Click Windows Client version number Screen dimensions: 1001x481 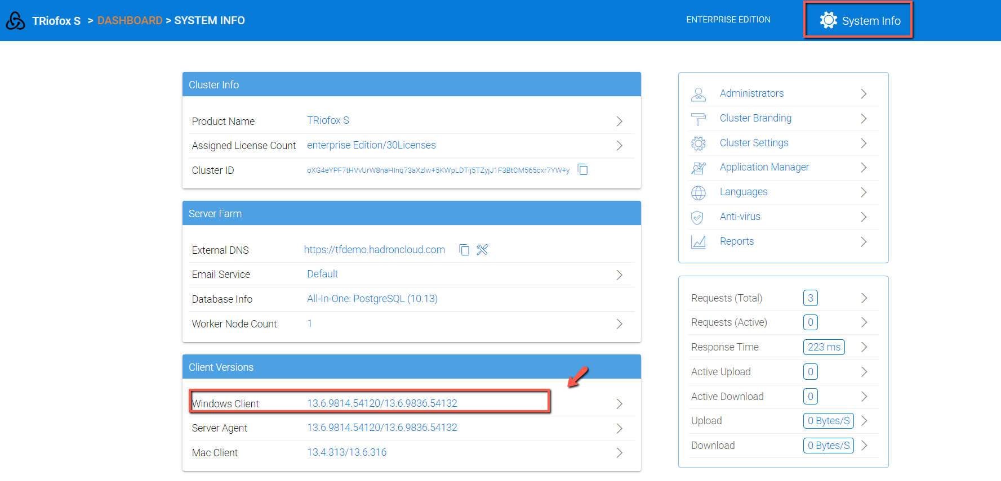point(382,403)
